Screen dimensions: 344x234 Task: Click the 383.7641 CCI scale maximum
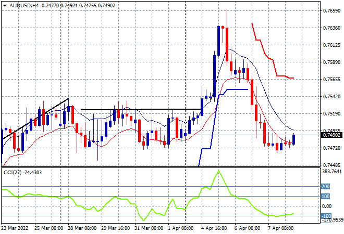coord(331,171)
